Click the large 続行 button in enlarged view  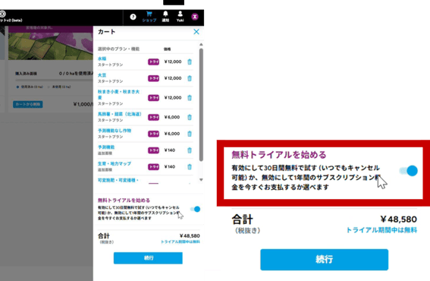[x=324, y=259]
